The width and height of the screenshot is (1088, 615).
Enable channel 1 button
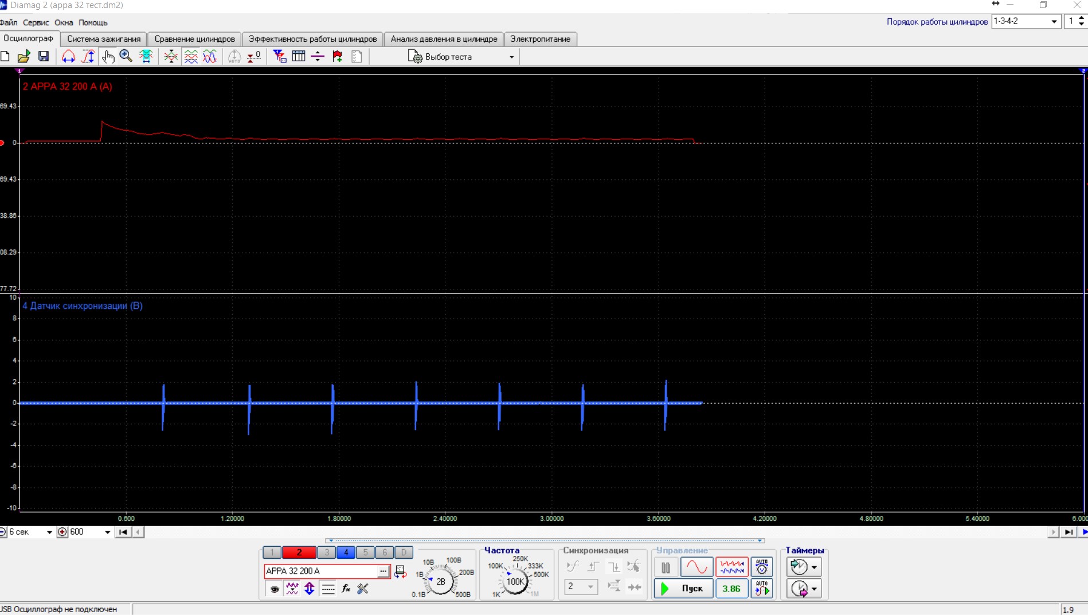pyautogui.click(x=272, y=553)
